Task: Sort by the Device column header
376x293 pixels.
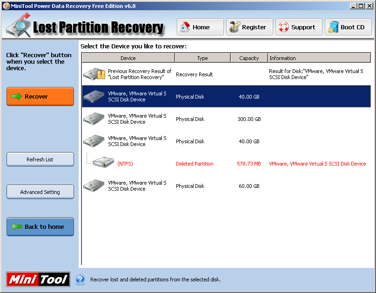Action: click(128, 58)
